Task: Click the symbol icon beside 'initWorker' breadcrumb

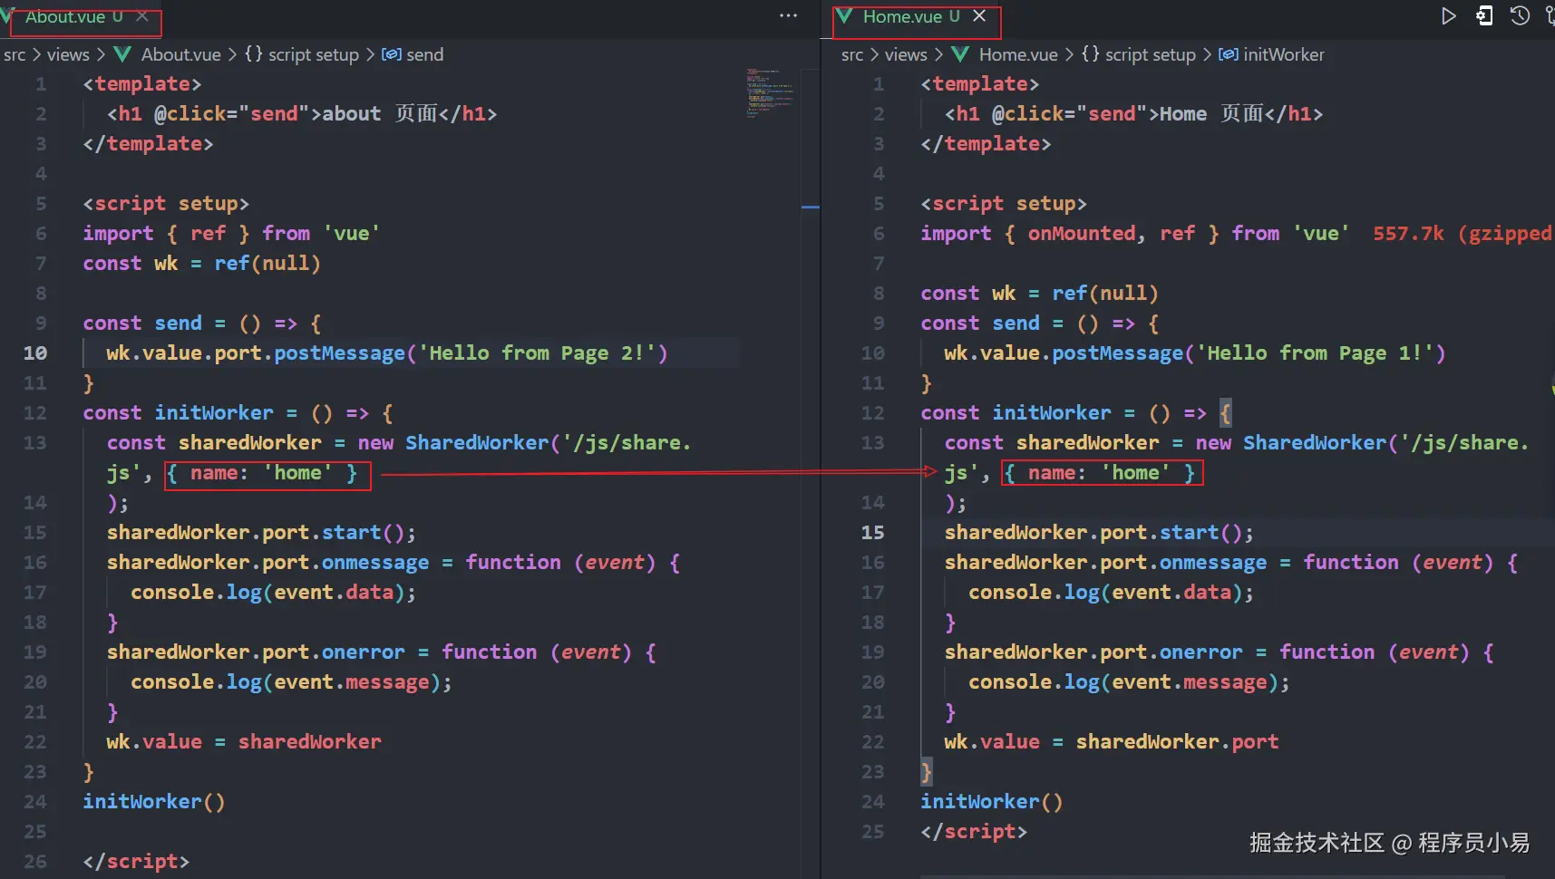Action: (x=1229, y=54)
